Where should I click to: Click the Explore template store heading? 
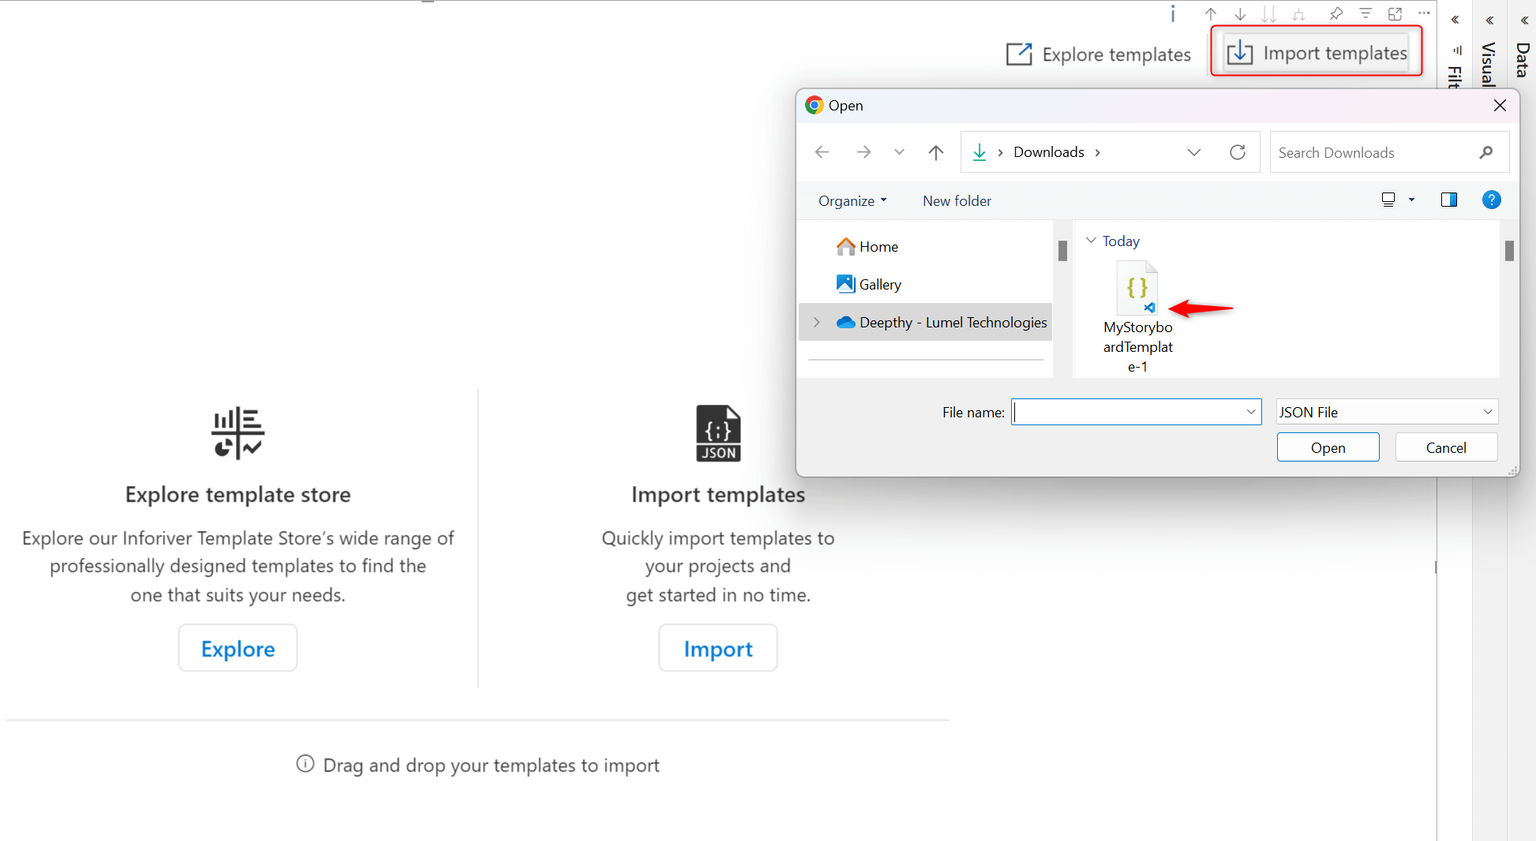[238, 495]
